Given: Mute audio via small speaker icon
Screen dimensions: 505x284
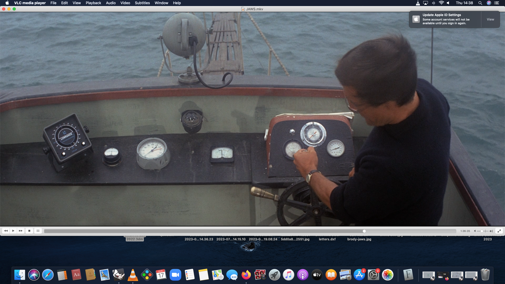Looking at the screenshot, I should (475, 231).
